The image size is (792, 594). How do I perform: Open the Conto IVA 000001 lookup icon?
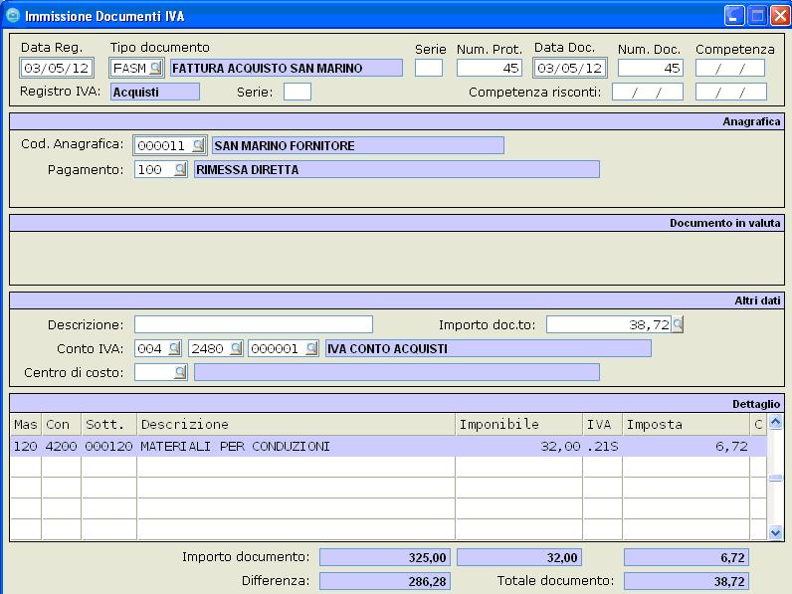point(312,348)
